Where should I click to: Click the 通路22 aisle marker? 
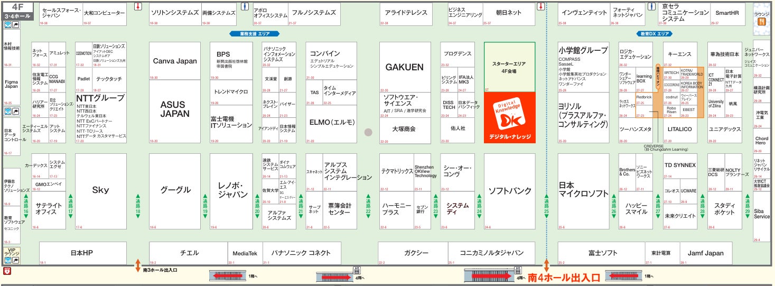(x=368, y=207)
